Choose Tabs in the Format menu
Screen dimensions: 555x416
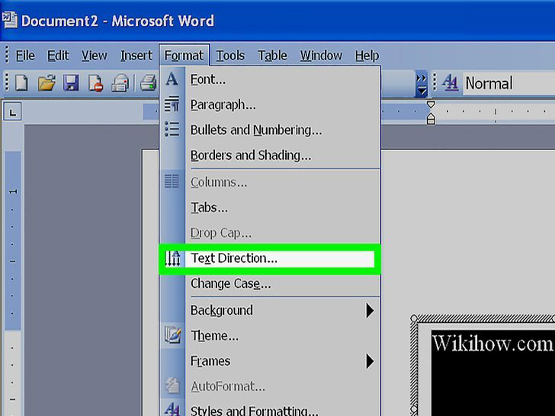pos(270,208)
